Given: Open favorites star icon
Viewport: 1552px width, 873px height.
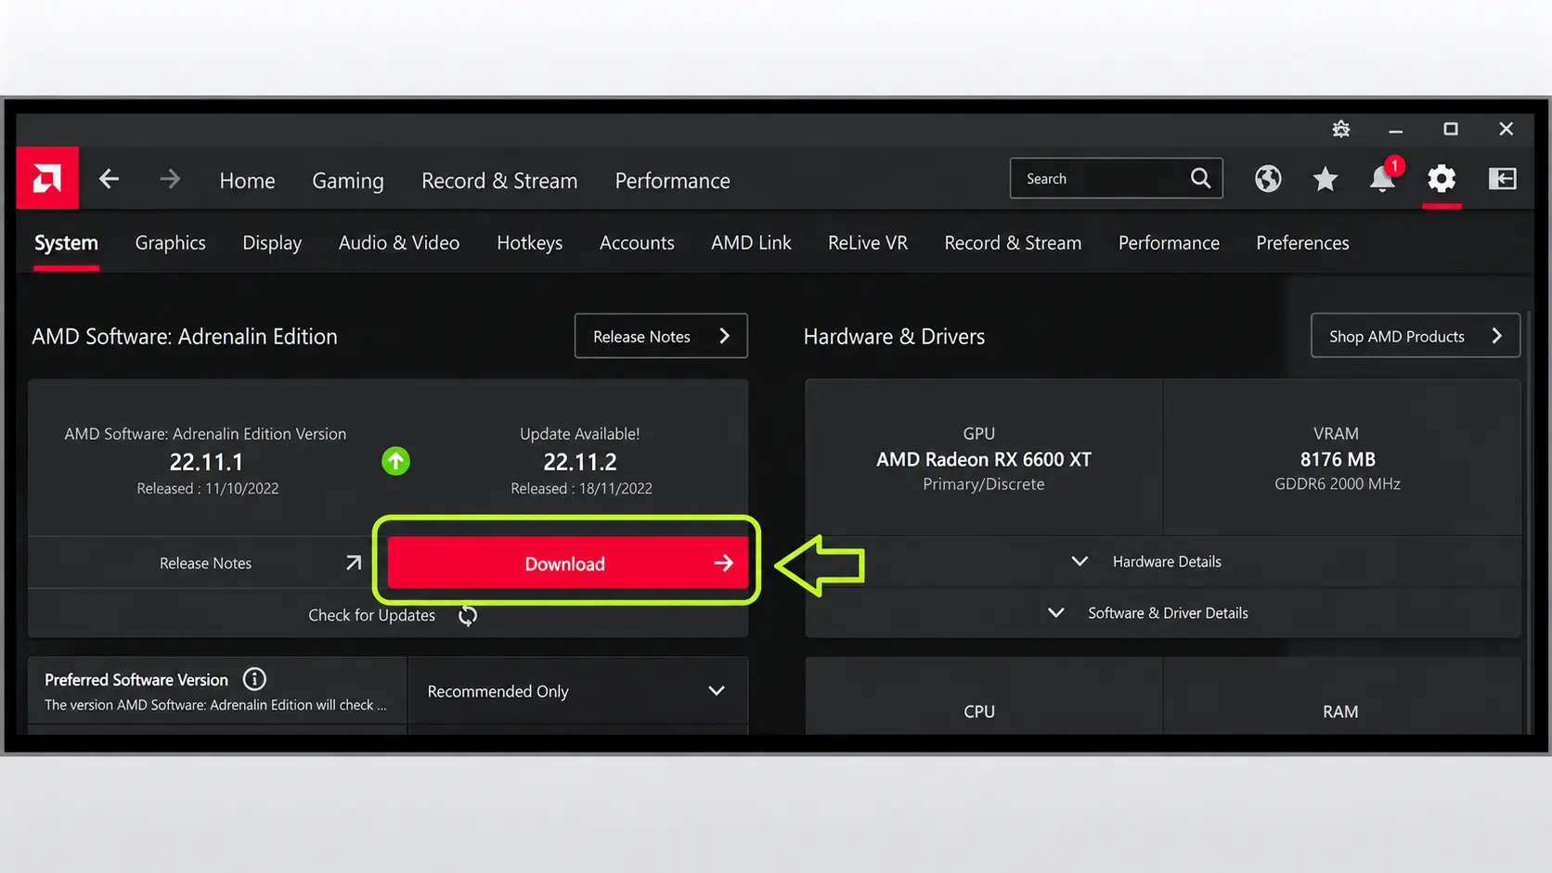Looking at the screenshot, I should 1326,179.
